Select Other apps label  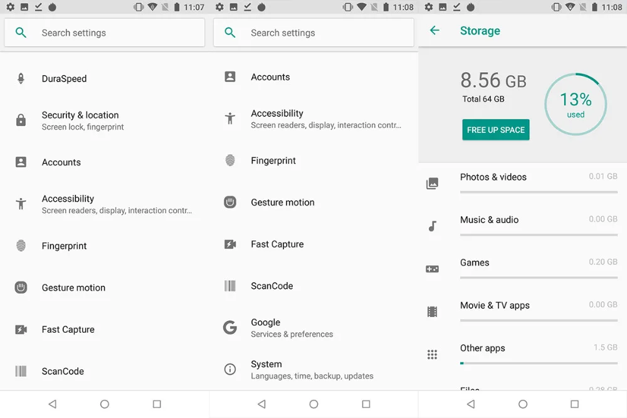pyautogui.click(x=482, y=348)
